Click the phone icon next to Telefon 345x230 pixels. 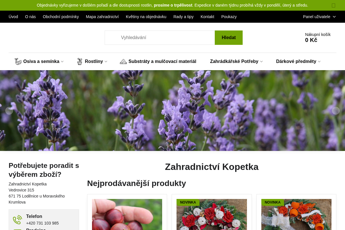(x=18, y=220)
